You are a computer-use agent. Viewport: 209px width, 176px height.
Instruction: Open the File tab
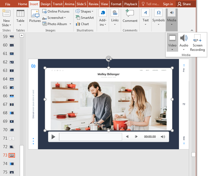pyautogui.click(x=8, y=4)
